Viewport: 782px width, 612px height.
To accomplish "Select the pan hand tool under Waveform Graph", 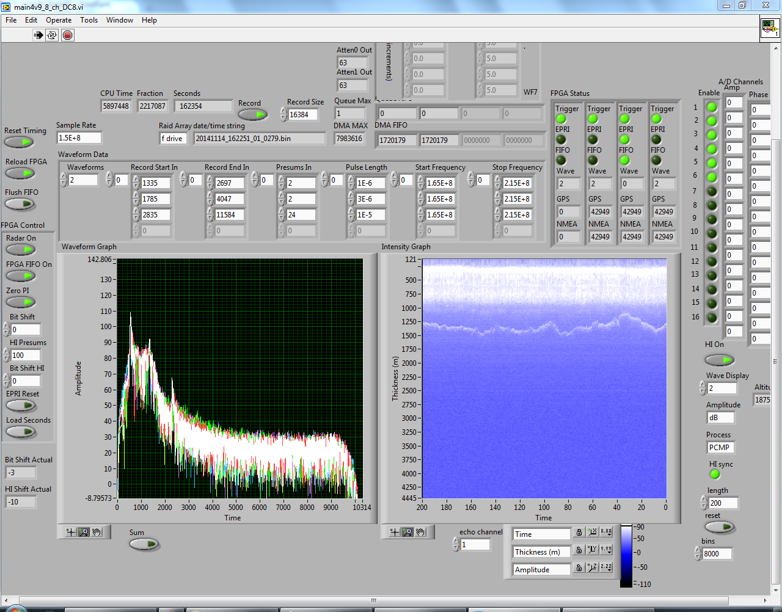I will [x=97, y=532].
